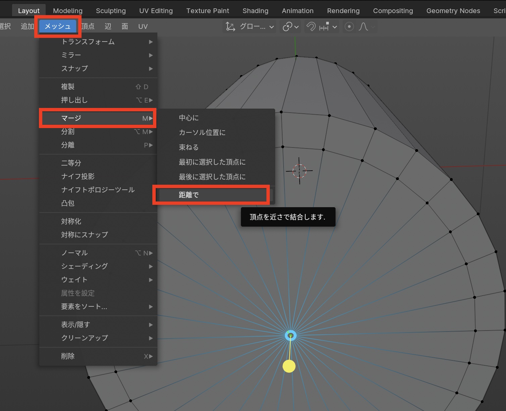Select the highlighted center vertex of the fan
The height and width of the screenshot is (411, 506).
[291, 335]
